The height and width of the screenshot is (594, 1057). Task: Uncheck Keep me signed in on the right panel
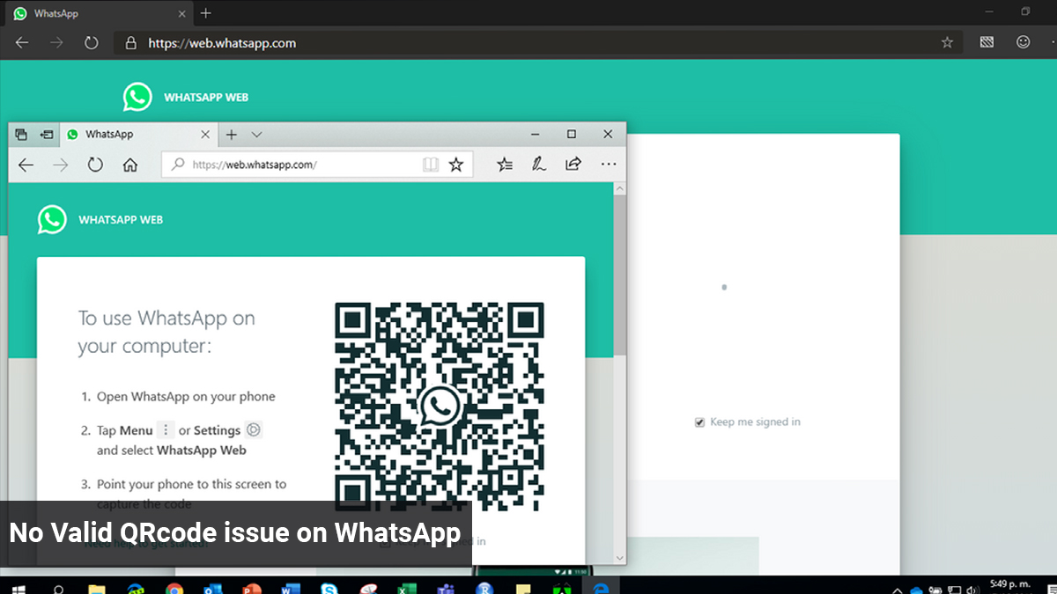[x=699, y=422]
